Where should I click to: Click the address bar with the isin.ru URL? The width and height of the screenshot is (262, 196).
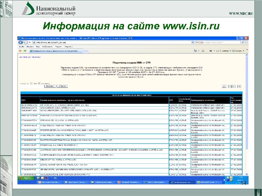pyautogui.click(x=112, y=42)
